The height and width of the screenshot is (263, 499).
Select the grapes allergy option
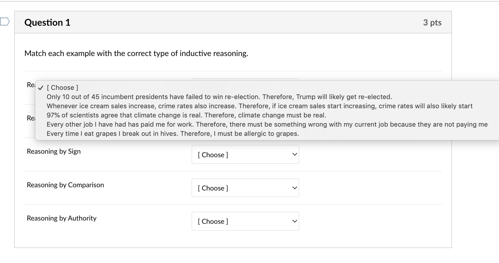[x=172, y=133]
